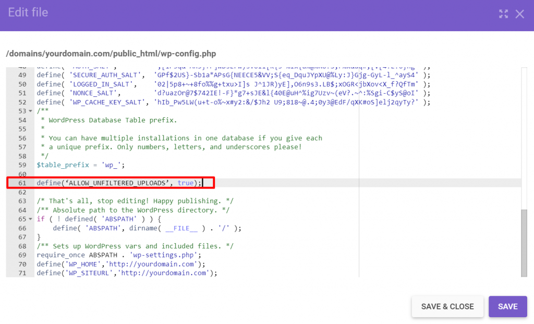This screenshot has height=324, width=534.
Task: Click the 'SECURE_AUTH_SALT' define line
Action: [x=233, y=75]
